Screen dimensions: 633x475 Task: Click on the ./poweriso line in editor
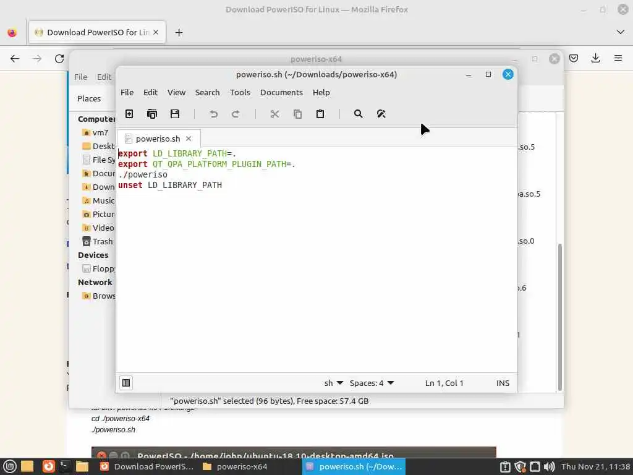(x=143, y=174)
